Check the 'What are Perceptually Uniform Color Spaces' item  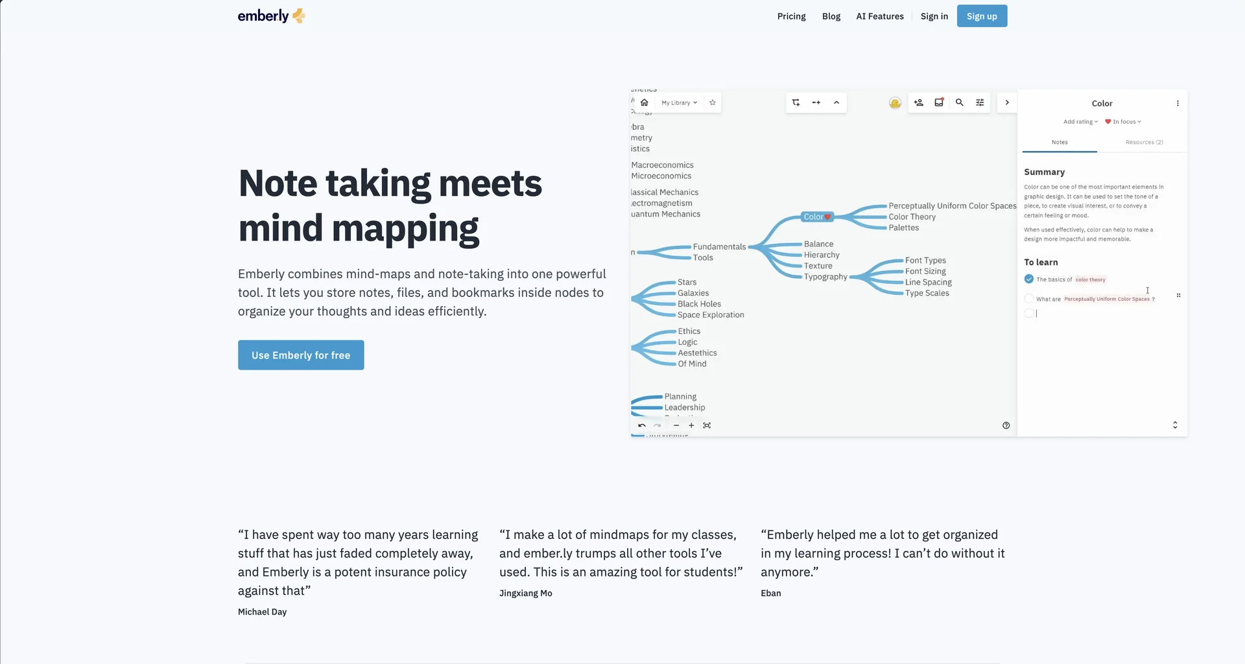(1029, 298)
